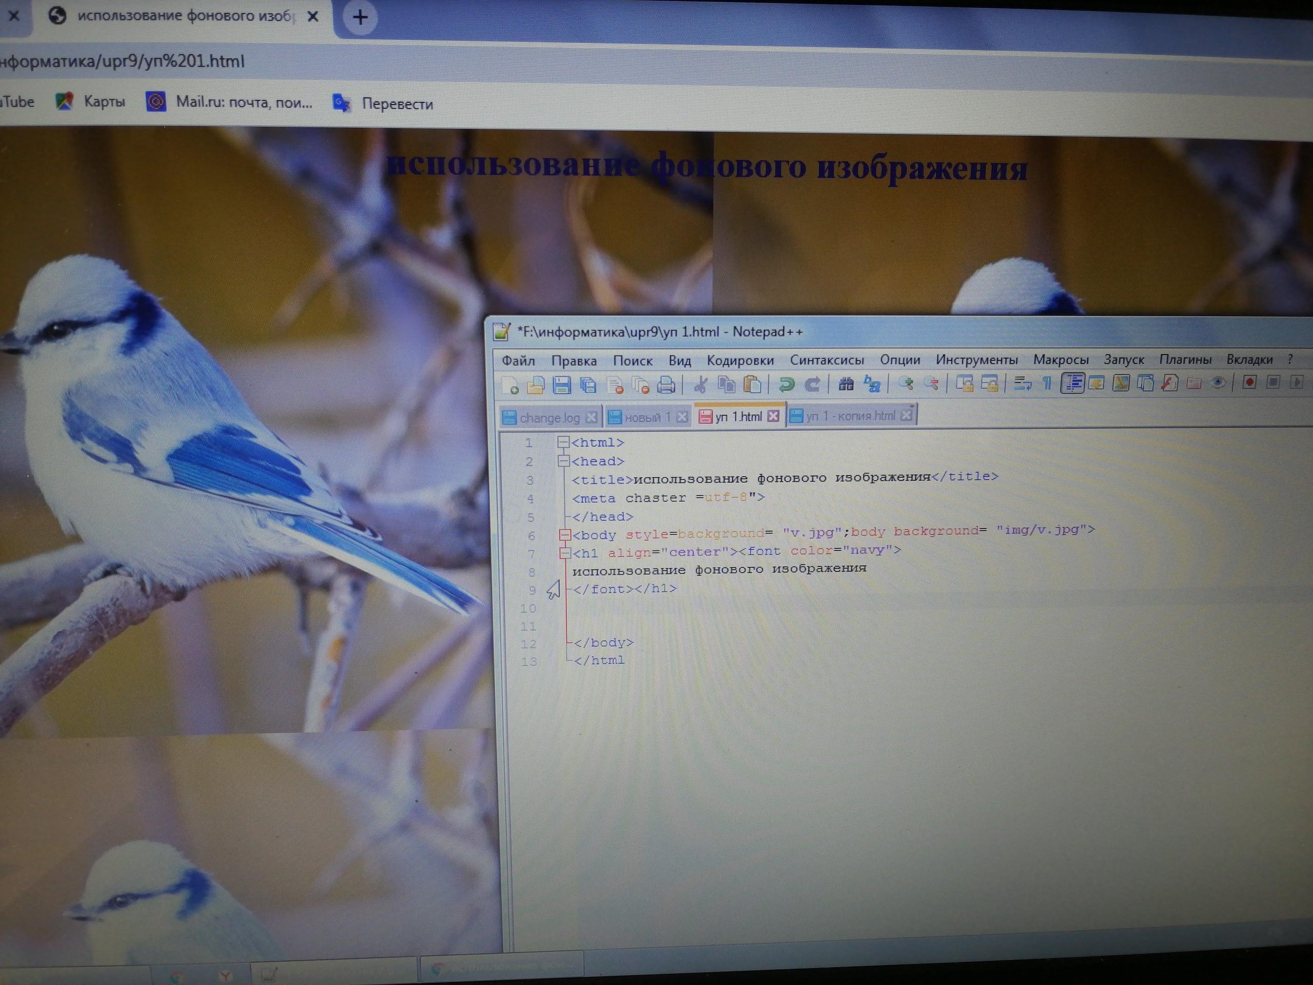The image size is (1313, 985).
Task: Click the Find binoculars icon
Action: tap(845, 384)
